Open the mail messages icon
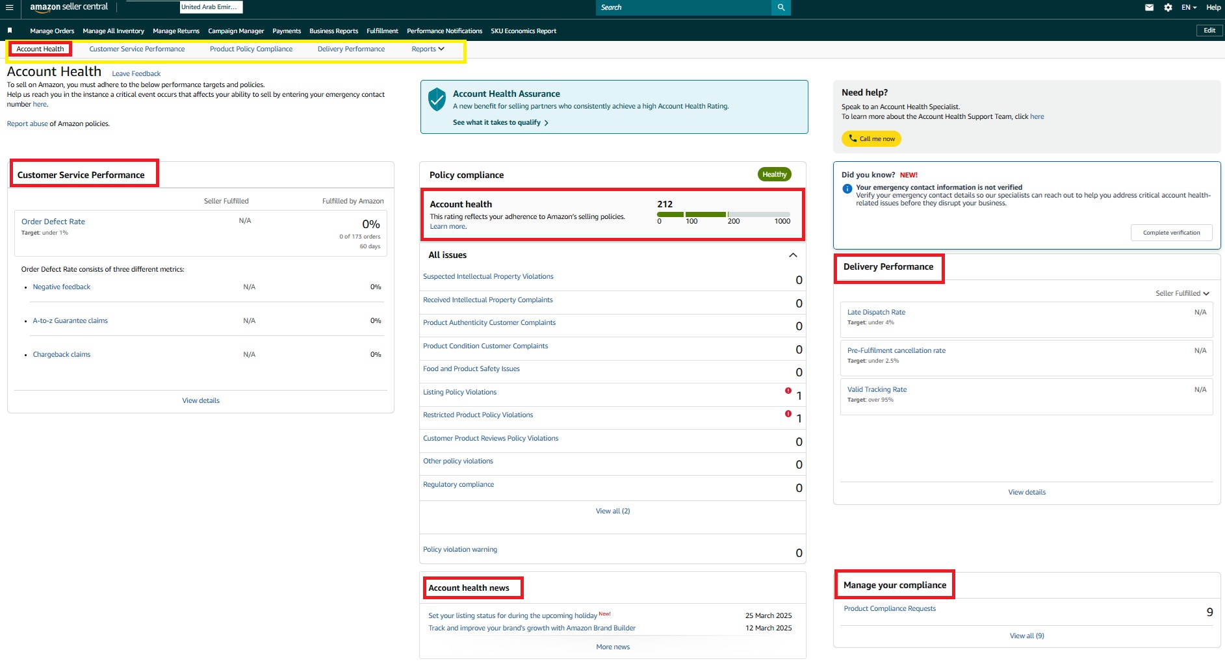Screen dimensions: 1225x672 click(1149, 7)
